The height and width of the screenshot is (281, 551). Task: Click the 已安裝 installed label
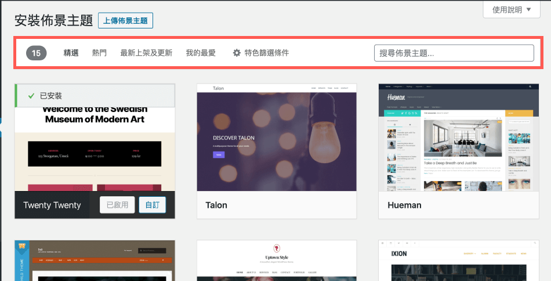tap(51, 96)
